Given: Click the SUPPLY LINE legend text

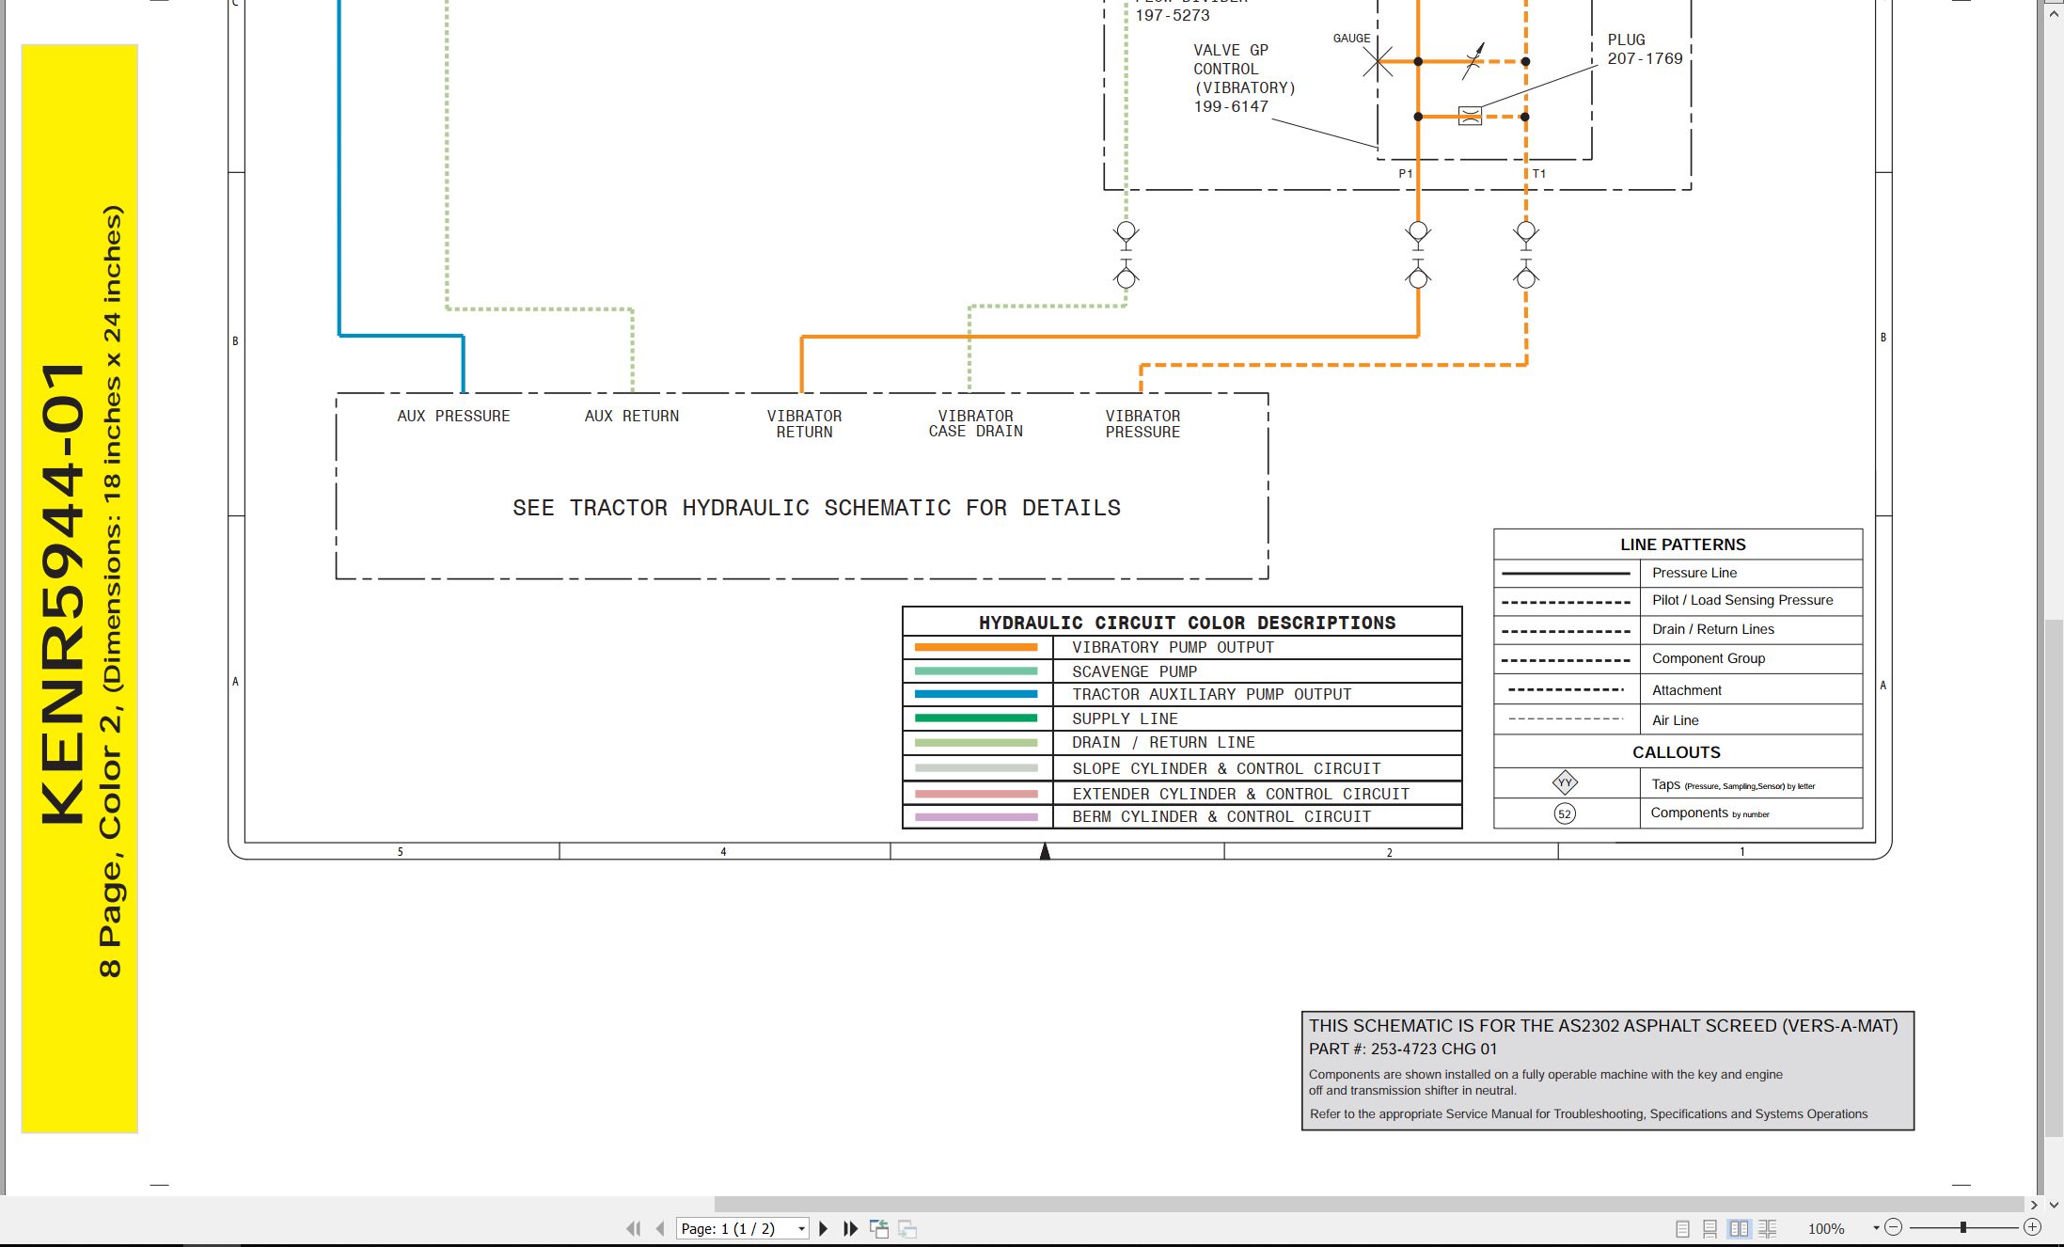Looking at the screenshot, I should pyautogui.click(x=1125, y=718).
